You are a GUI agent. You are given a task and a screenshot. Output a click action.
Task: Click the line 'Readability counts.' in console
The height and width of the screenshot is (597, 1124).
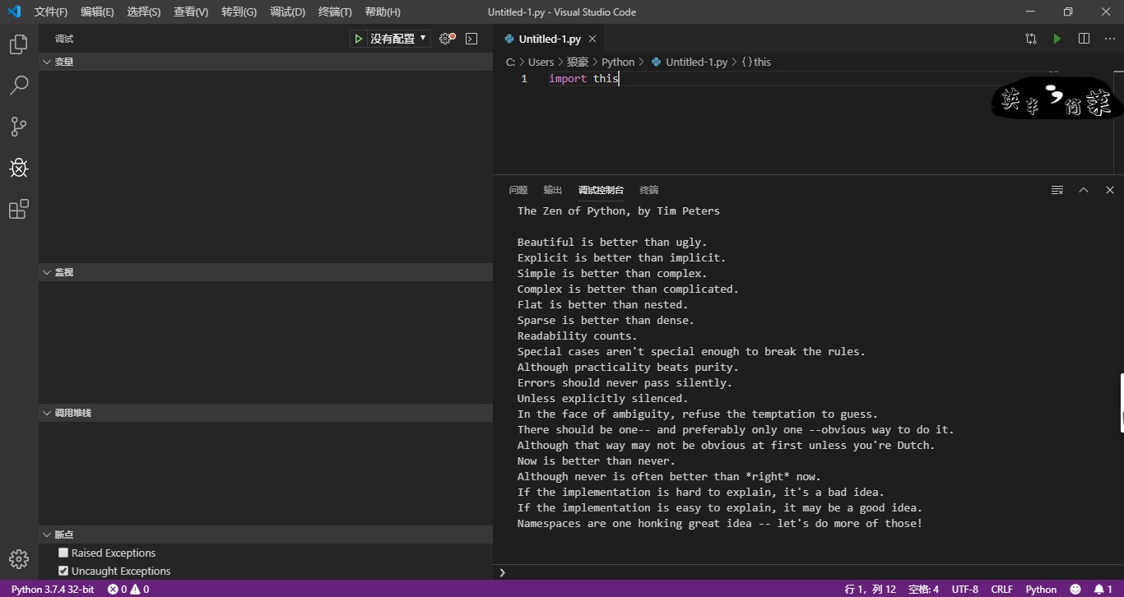[578, 336]
